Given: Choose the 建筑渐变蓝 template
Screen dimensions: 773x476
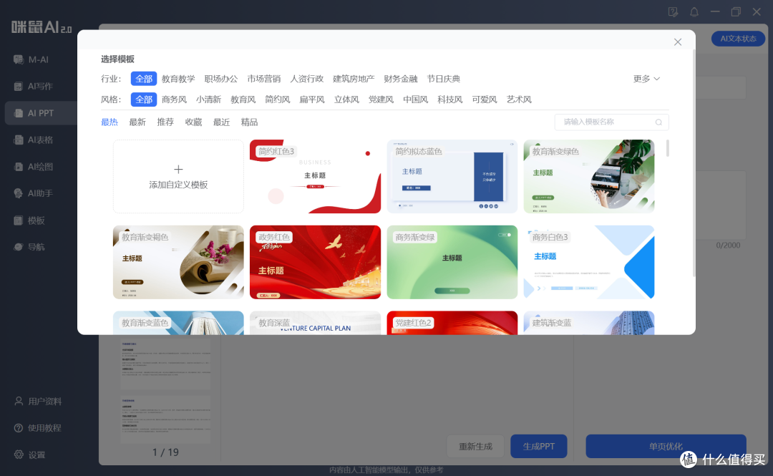Looking at the screenshot, I should tap(589, 323).
